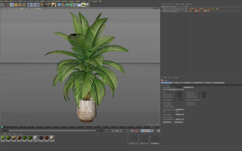Open the deformer objects icon
The width and height of the screenshot is (242, 151).
point(75,5)
